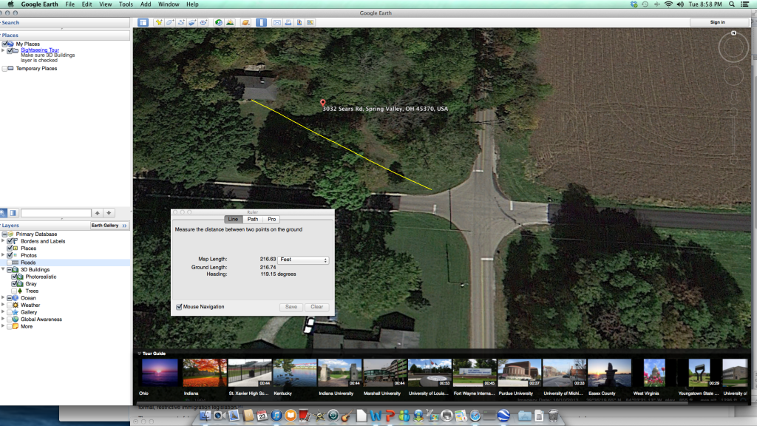This screenshot has height=426, width=757.
Task: Open the planet switcher icon
Action: tap(245, 22)
